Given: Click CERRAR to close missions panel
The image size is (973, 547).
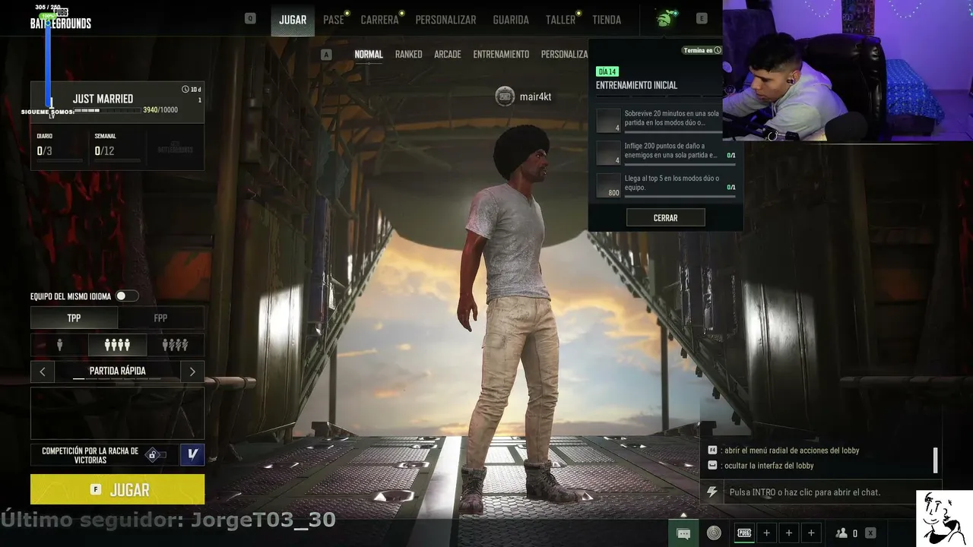Looking at the screenshot, I should [665, 218].
